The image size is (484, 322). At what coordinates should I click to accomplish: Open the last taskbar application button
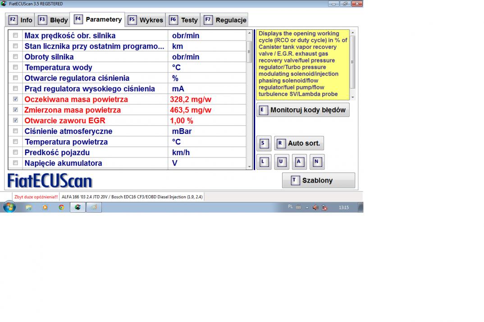click(x=94, y=207)
